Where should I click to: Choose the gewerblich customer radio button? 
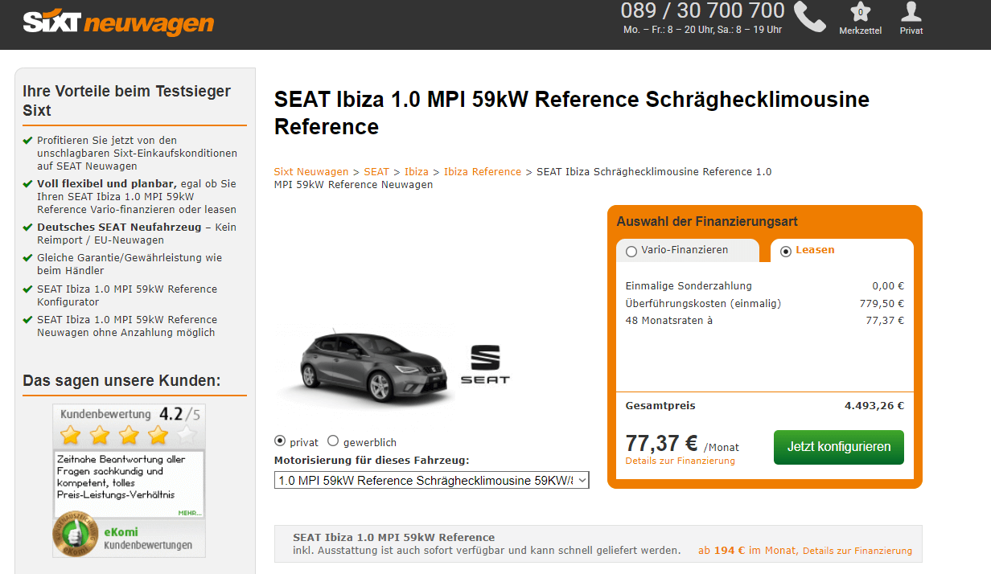(x=333, y=441)
